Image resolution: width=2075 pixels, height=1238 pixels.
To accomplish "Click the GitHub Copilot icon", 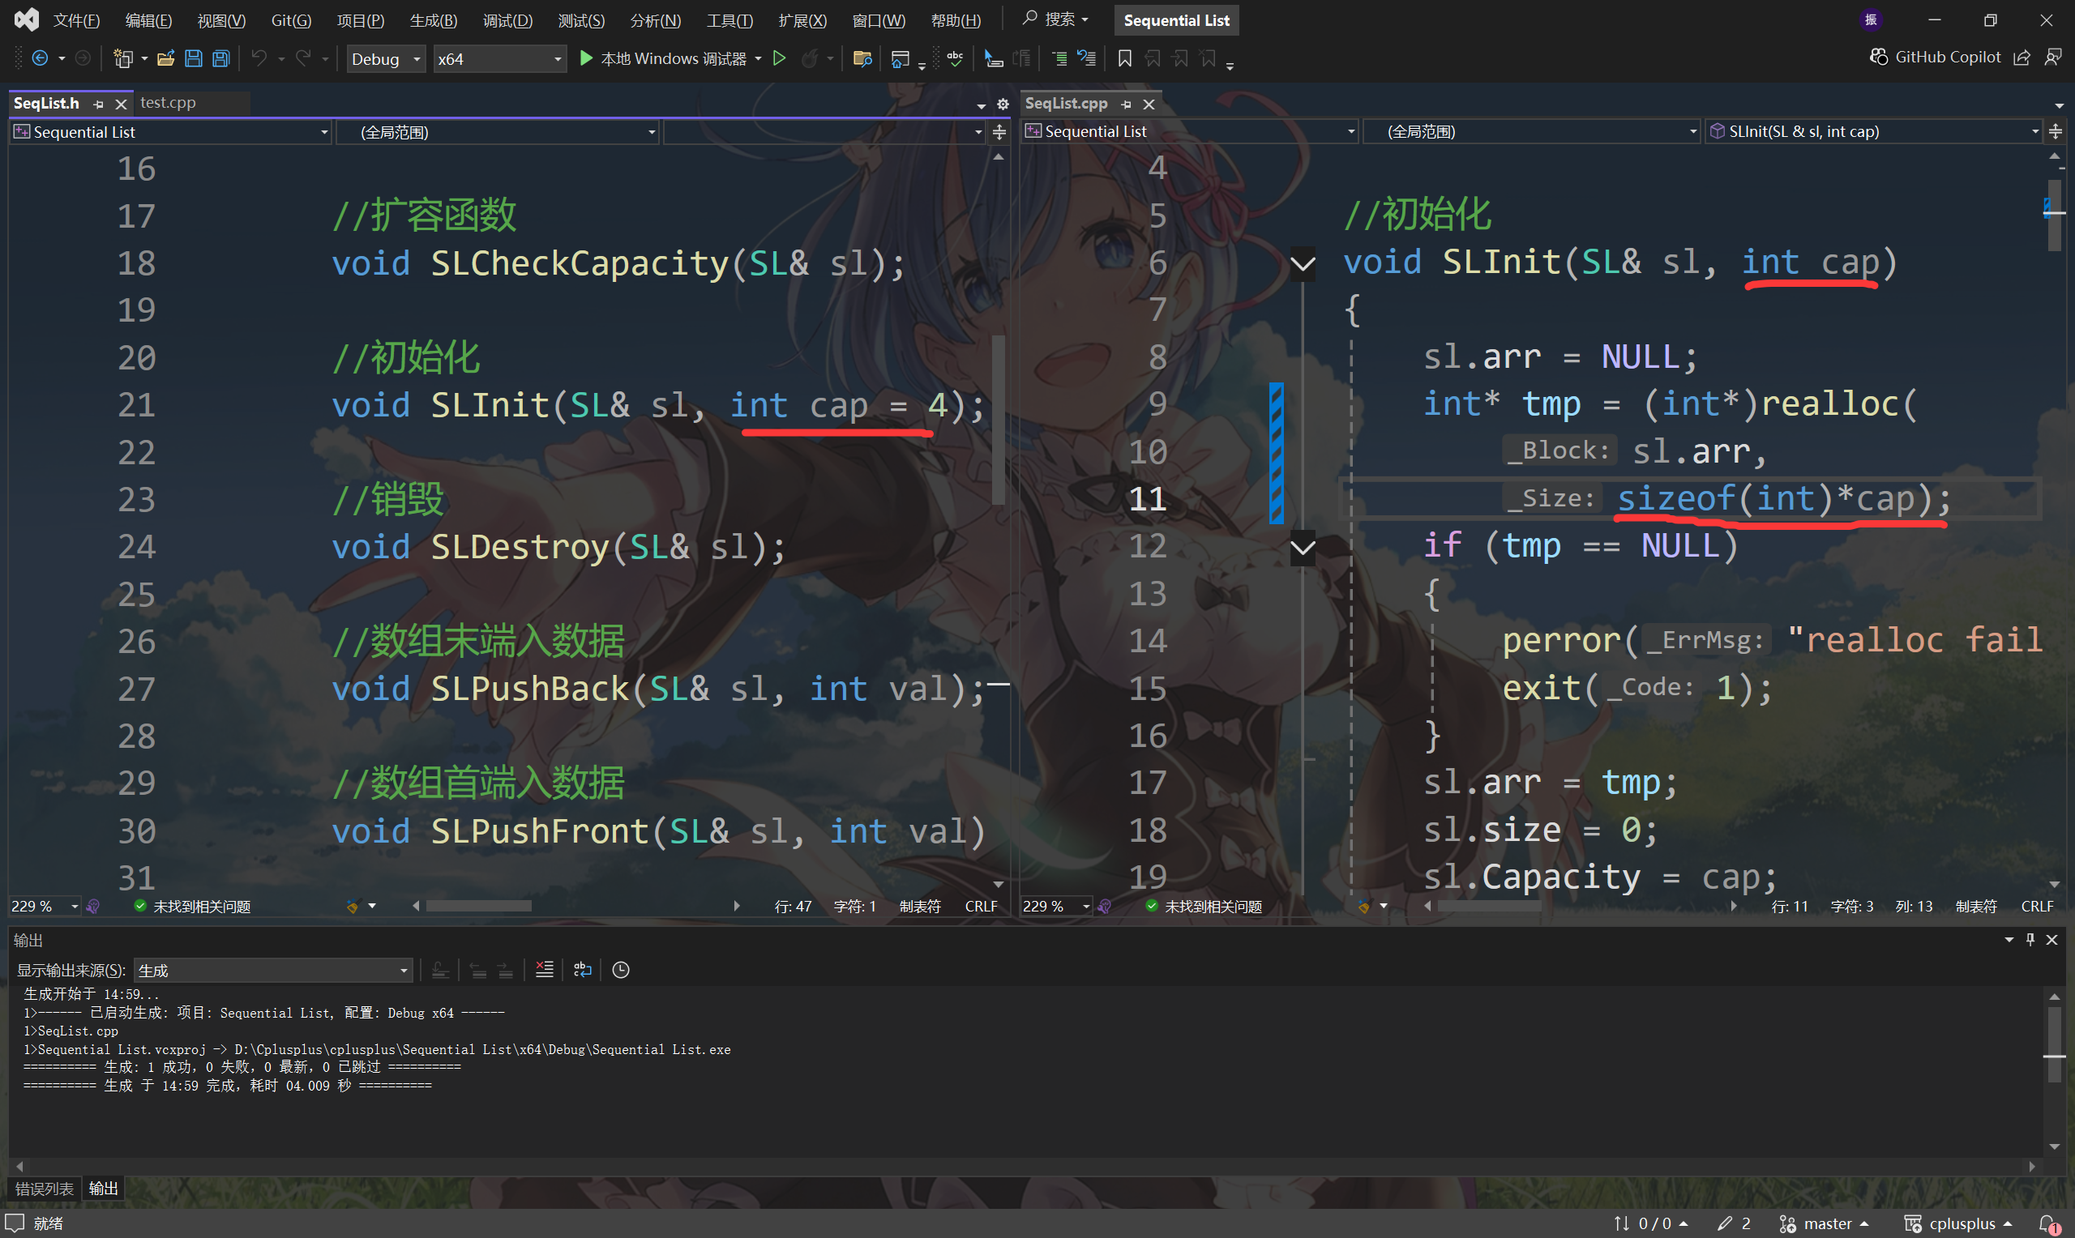I will coord(1878,57).
